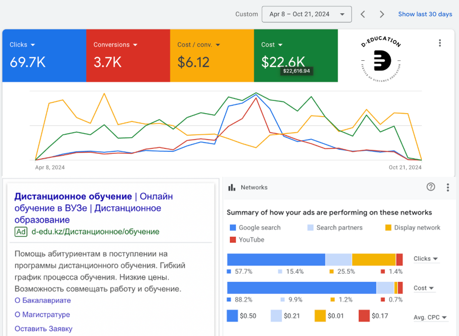Open the Clicks dropdown beside network bar
The image size is (459, 336).
[426, 259]
